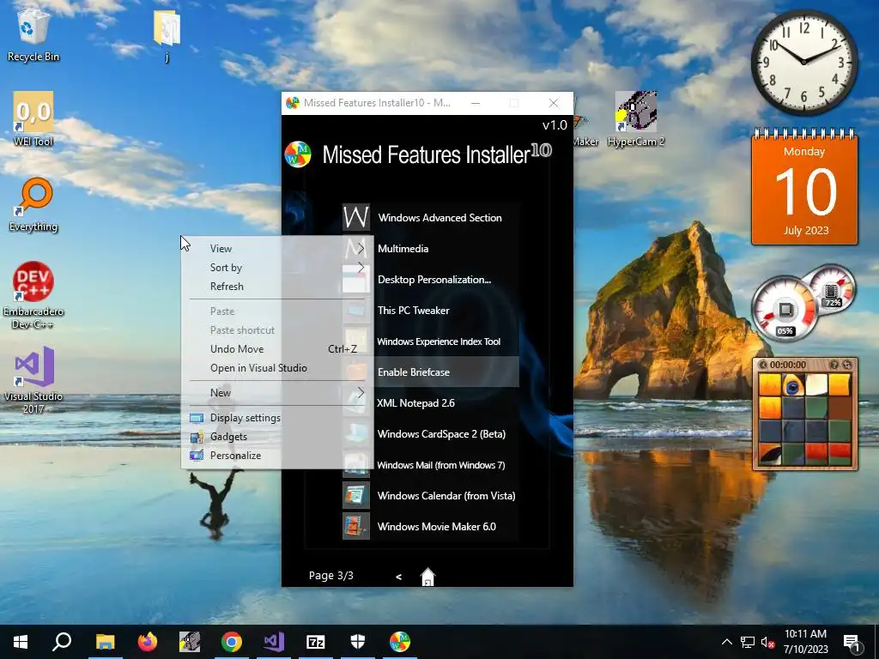This screenshot has height=659, width=879.
Task: Return to installer home page
Action: click(427, 577)
